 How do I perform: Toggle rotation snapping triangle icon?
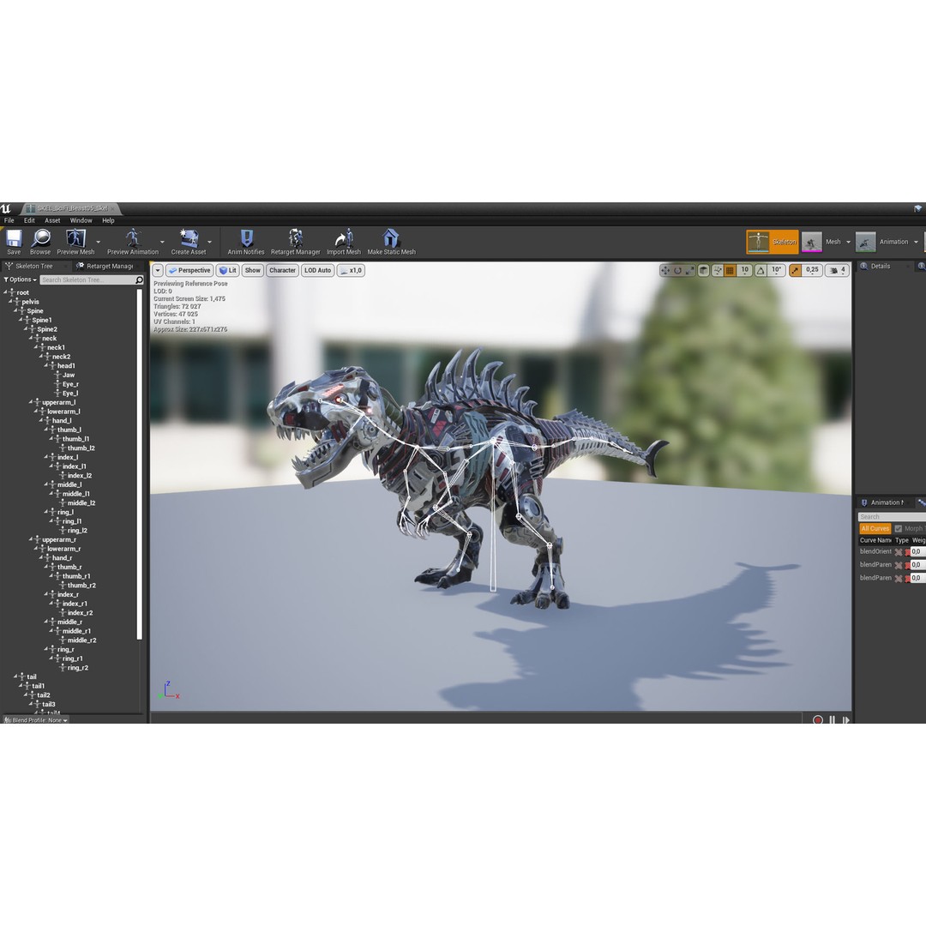point(761,270)
